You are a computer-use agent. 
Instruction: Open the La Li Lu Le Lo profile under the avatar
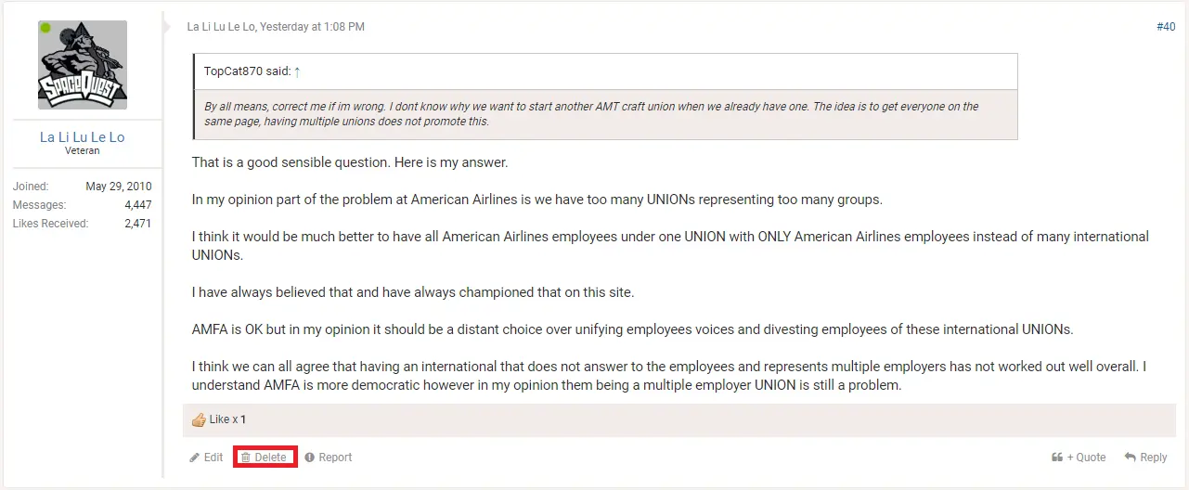pyautogui.click(x=82, y=137)
